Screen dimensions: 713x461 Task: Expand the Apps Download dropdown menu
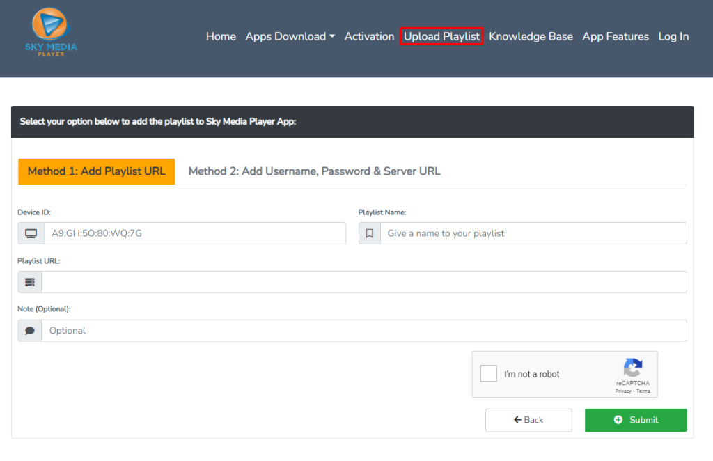pos(290,36)
